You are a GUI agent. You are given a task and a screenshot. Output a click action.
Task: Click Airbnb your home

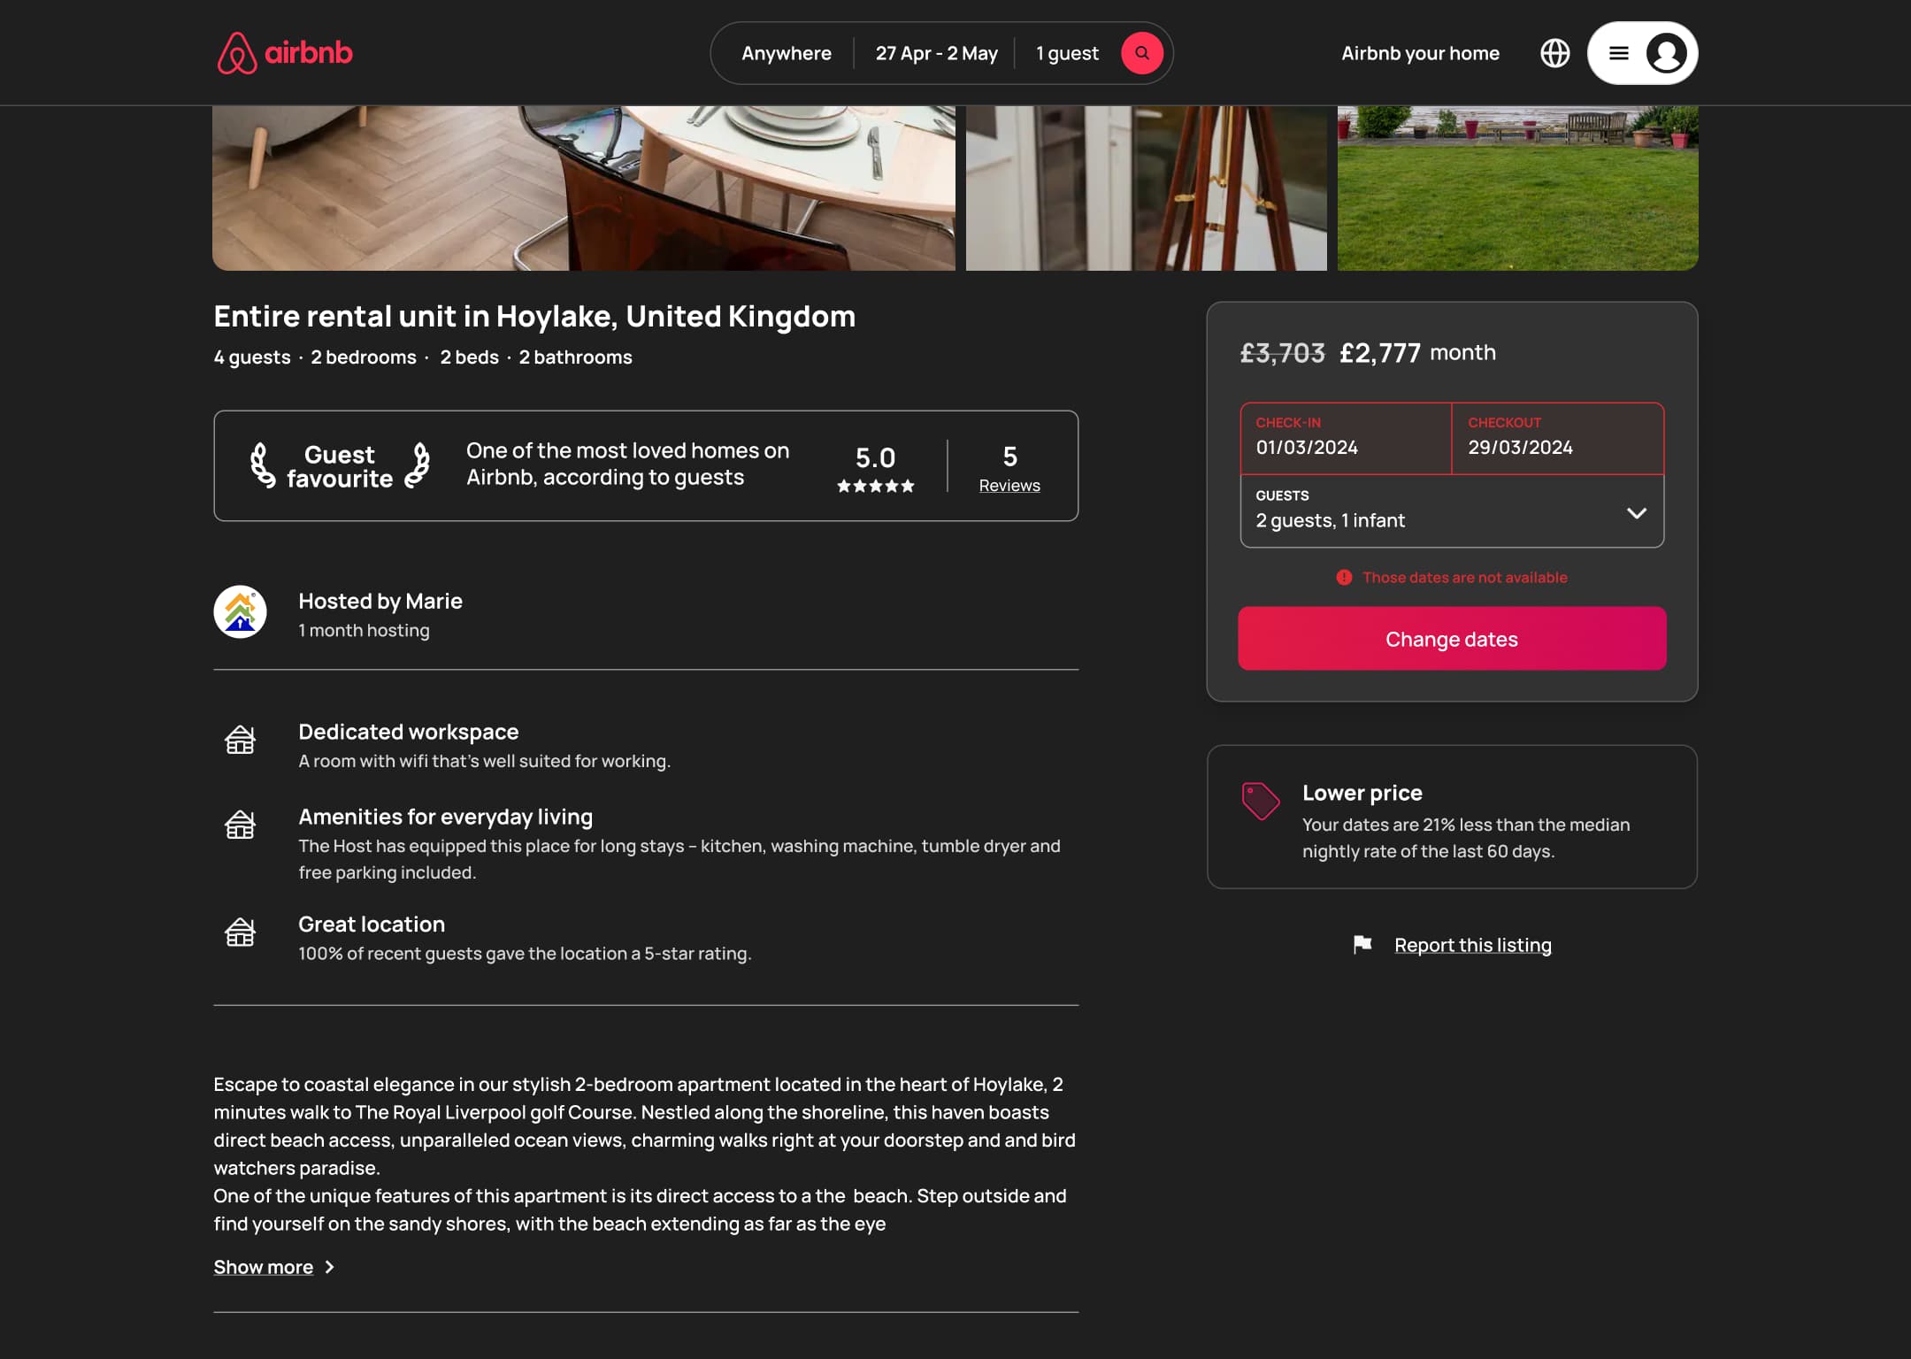pos(1420,53)
